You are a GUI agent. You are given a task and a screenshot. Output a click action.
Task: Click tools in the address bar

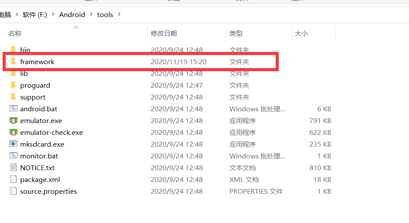click(x=105, y=14)
